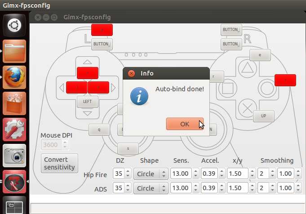Launch the Screenshot camera icon
Viewport: 306px width, 214px height.
click(14, 156)
